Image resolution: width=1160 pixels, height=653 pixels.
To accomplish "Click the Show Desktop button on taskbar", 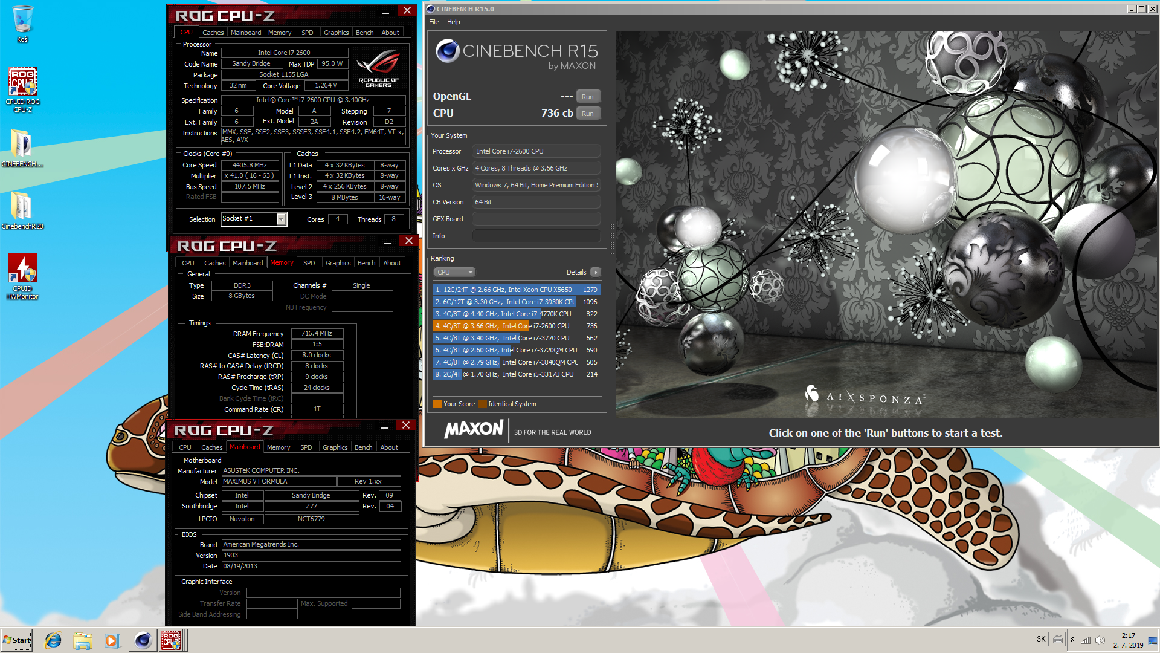I will point(1153,640).
